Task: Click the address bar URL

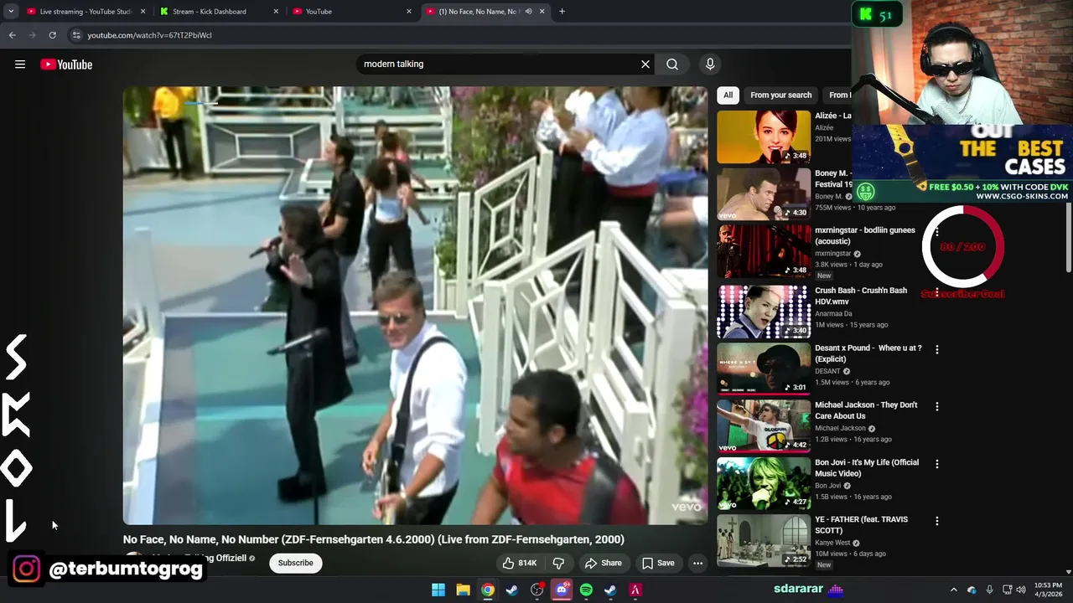Action: click(149, 35)
